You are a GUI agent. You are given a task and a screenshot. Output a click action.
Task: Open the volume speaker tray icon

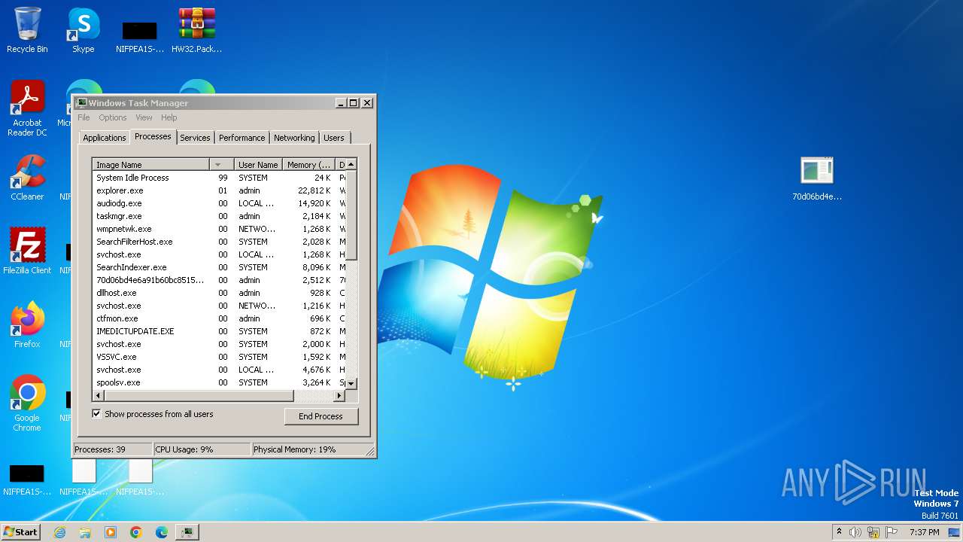point(855,532)
